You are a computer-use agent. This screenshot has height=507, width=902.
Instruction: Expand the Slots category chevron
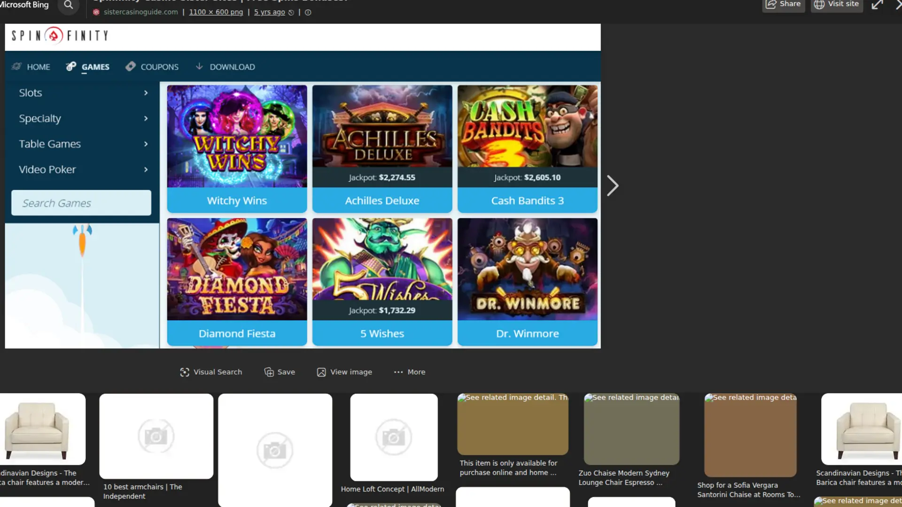146,92
